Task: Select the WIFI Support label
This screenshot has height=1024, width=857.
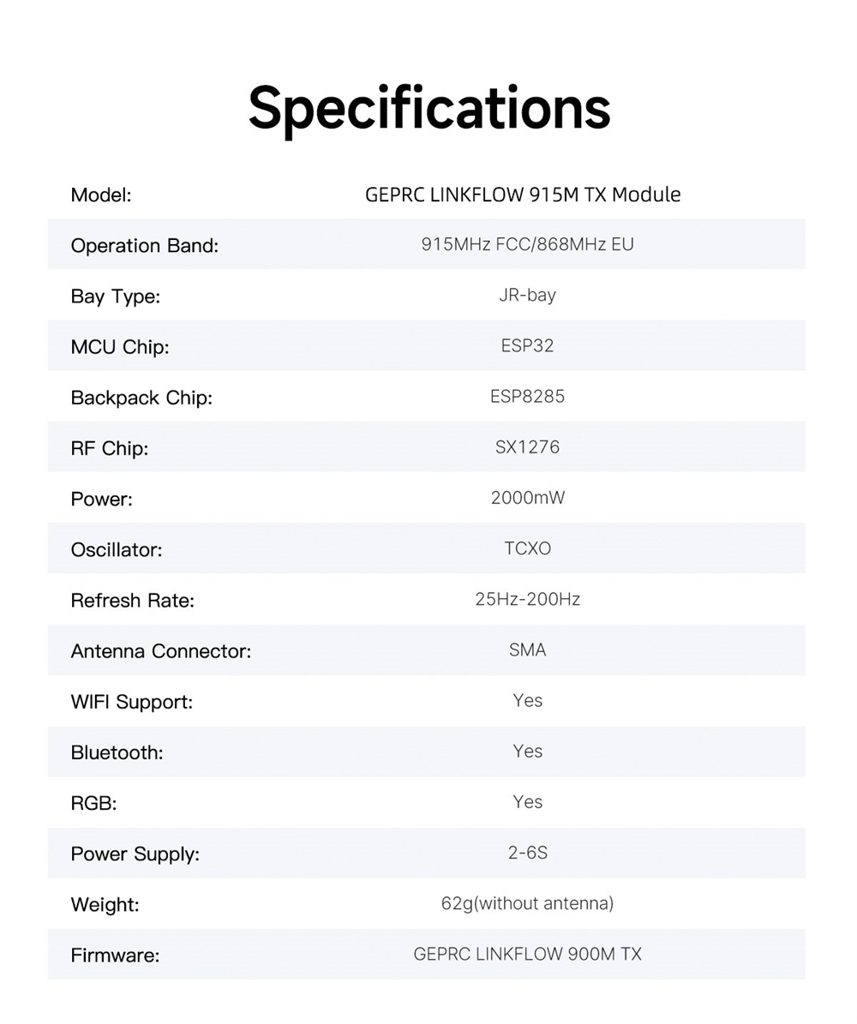Action: [131, 702]
